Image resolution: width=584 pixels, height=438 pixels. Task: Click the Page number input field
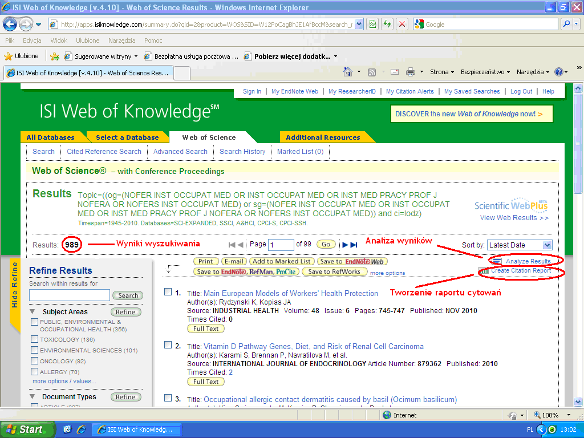[x=281, y=245]
